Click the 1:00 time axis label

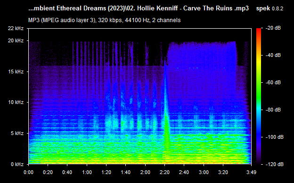click(87, 172)
